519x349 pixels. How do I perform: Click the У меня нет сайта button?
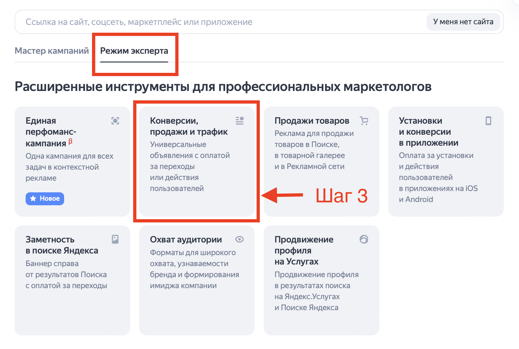[x=463, y=22]
